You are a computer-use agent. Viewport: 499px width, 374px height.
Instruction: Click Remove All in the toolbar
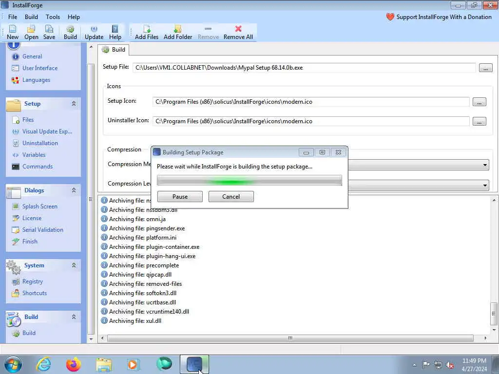pos(238,33)
